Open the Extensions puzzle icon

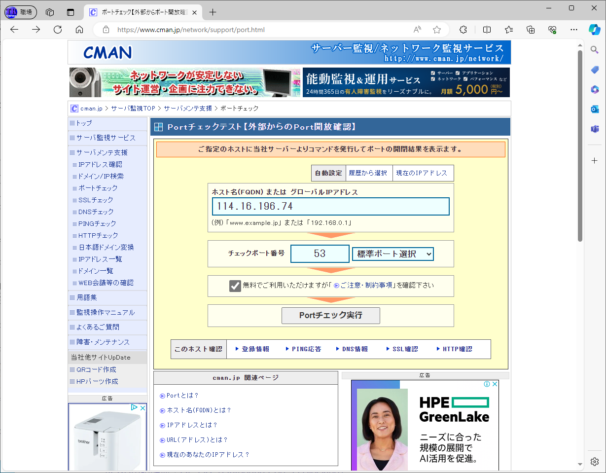[463, 30]
